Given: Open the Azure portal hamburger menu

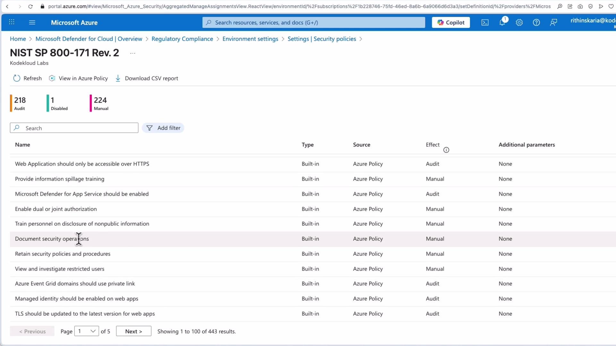Looking at the screenshot, I should click(32, 22).
